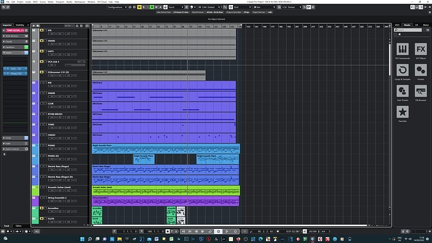Viewport: 432px width, 243px height.
Task: Click the Undo arrow in toolbar
Action: 4,7
